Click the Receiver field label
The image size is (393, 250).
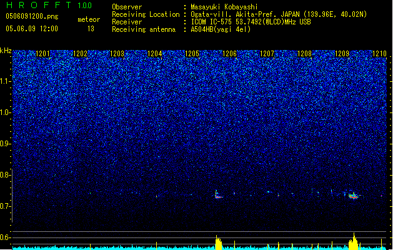(x=127, y=22)
